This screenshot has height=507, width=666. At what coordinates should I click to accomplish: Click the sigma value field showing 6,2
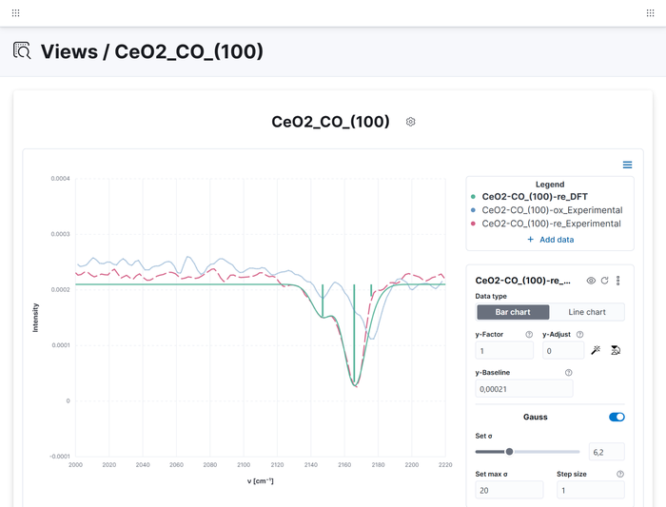(x=607, y=452)
